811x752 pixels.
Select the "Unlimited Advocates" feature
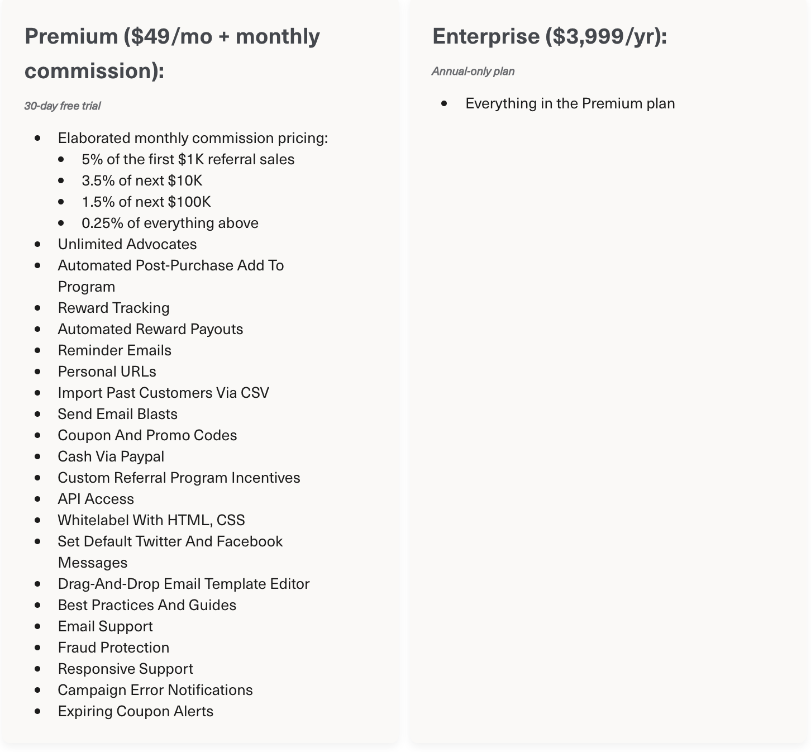(x=127, y=244)
